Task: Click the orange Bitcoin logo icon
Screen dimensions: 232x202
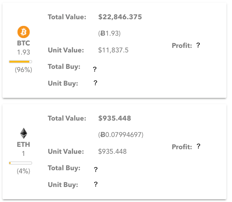Action: pyautogui.click(x=23, y=33)
